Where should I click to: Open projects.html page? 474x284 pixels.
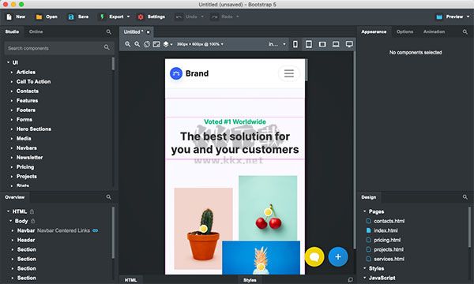(389, 249)
